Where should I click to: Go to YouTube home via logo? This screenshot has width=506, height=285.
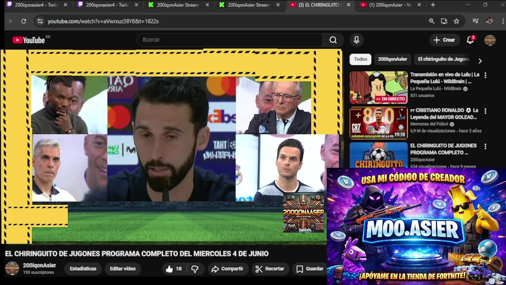point(28,40)
